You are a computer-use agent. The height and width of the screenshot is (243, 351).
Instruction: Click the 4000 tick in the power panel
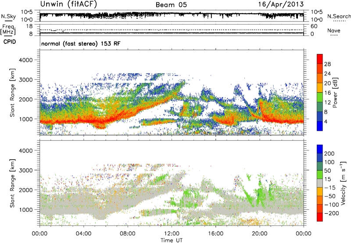pyautogui.click(x=26, y=60)
